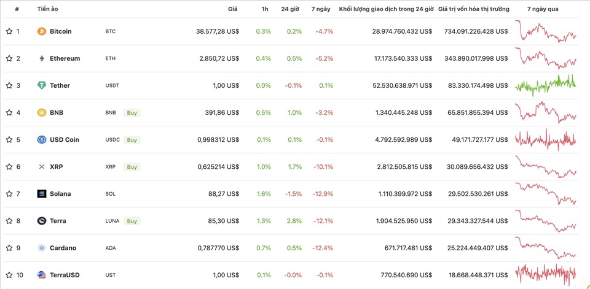Click the XRP logo icon

42,167
